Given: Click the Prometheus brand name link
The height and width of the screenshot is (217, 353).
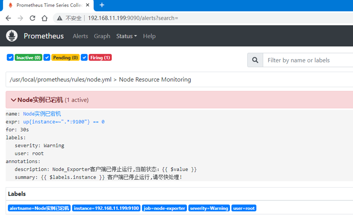Looking at the screenshot, I should pyautogui.click(x=44, y=36).
